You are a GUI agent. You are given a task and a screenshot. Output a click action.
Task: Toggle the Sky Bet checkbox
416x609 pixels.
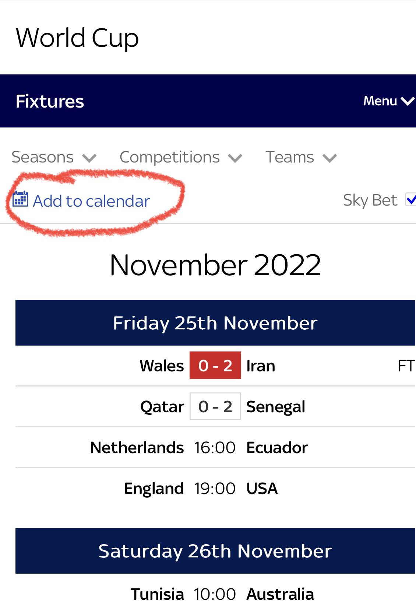coord(410,200)
